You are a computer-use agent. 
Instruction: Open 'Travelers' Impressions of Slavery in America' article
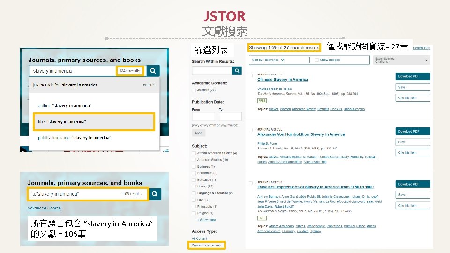click(315, 187)
